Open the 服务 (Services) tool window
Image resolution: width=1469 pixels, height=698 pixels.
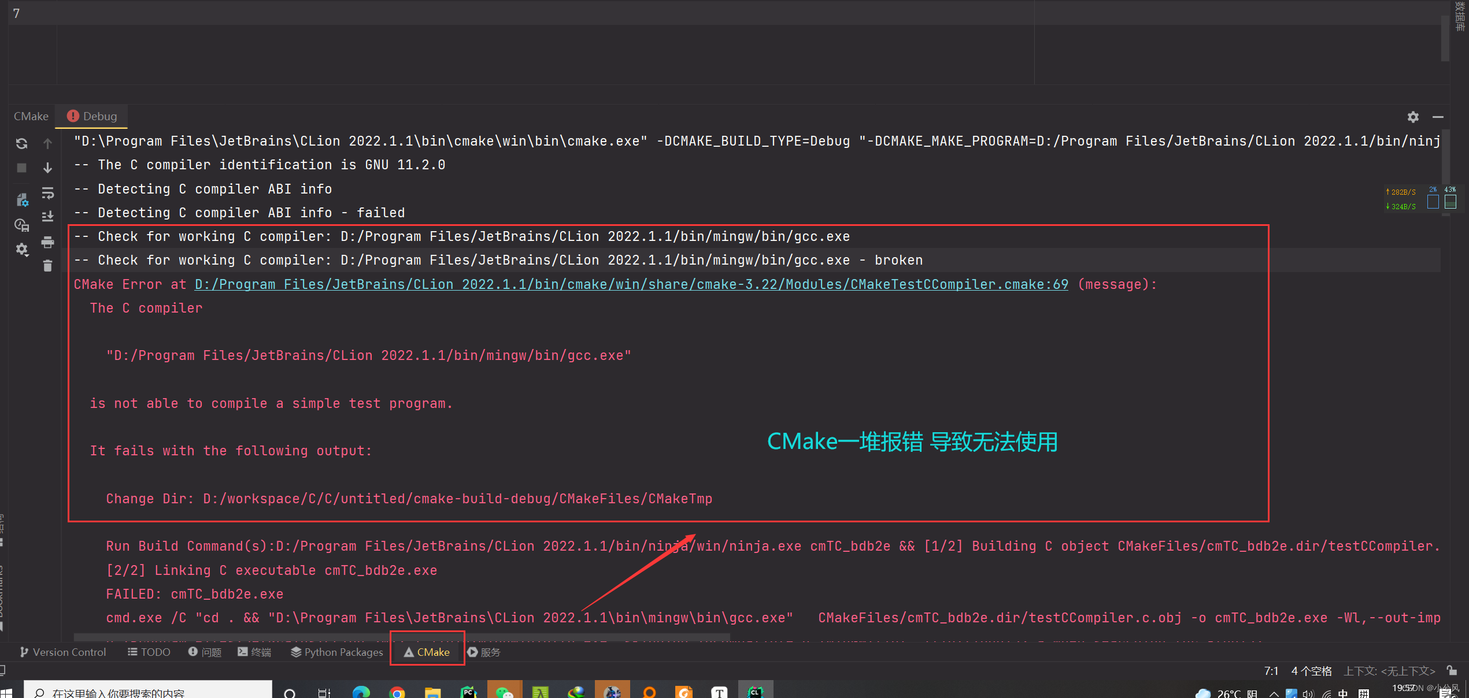pos(484,652)
